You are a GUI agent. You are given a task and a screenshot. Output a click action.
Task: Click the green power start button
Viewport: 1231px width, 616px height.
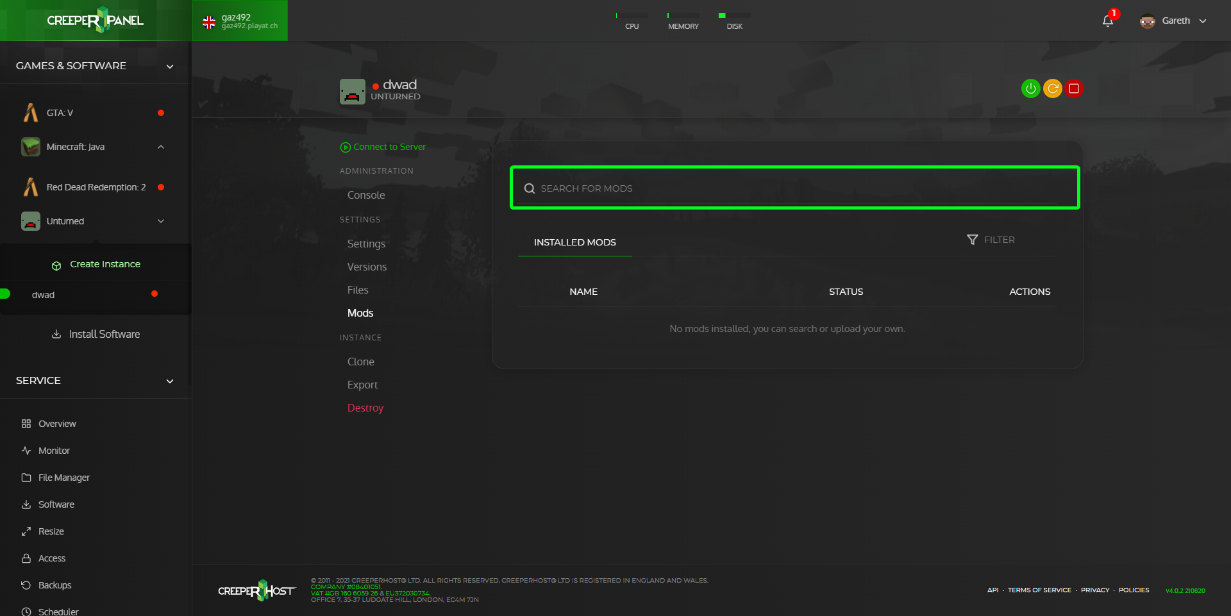(1030, 88)
